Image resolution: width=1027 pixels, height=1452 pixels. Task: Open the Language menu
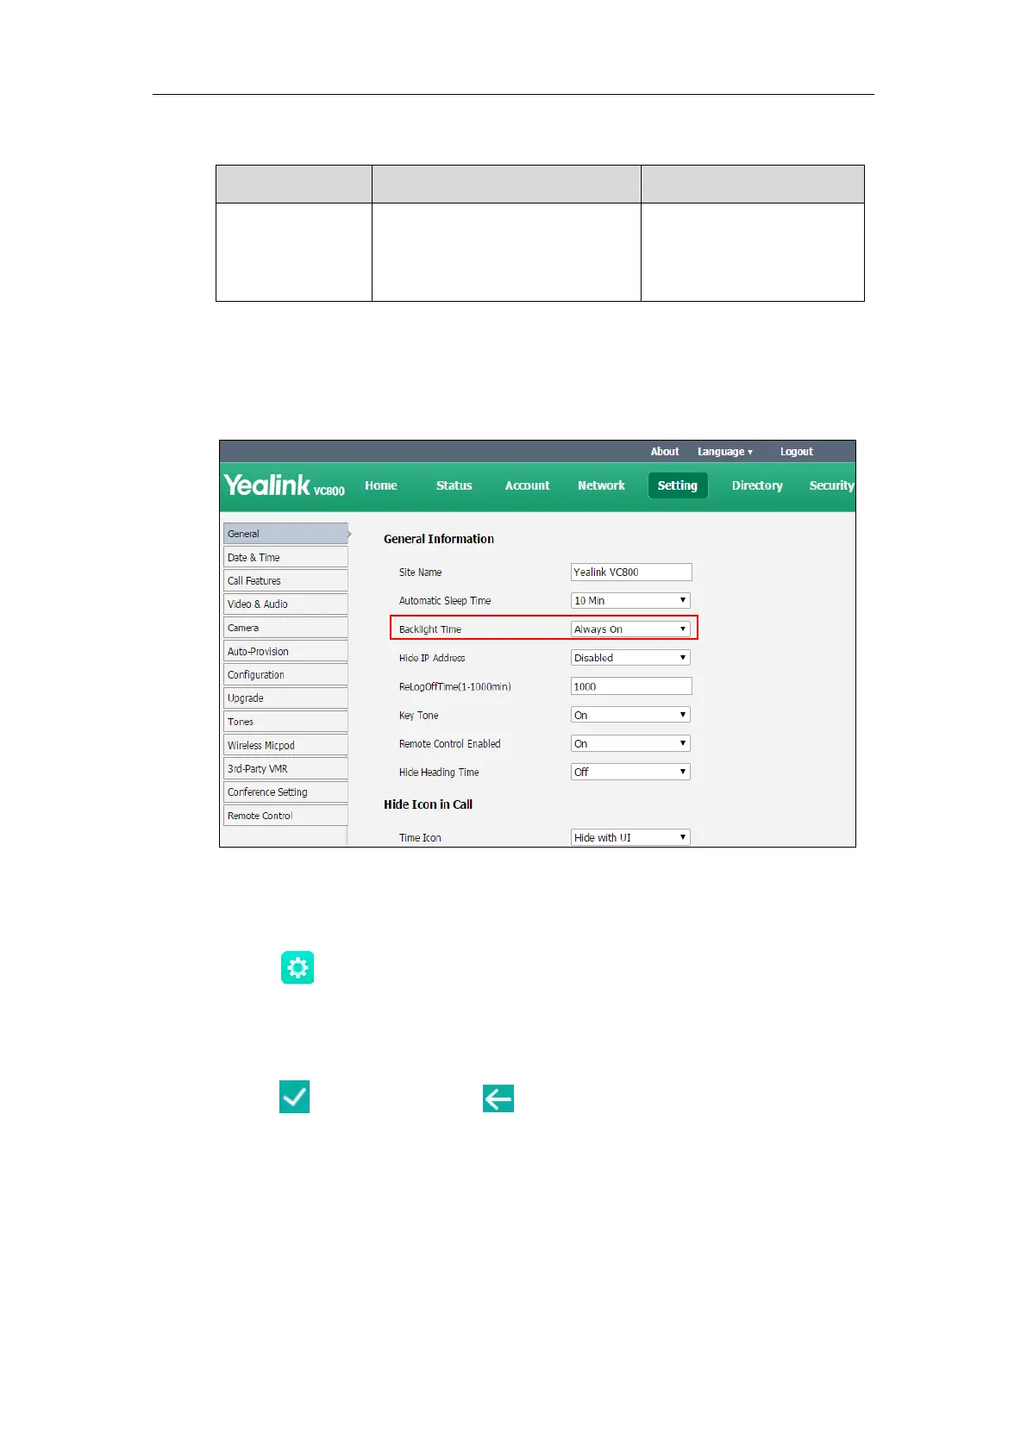(x=725, y=452)
